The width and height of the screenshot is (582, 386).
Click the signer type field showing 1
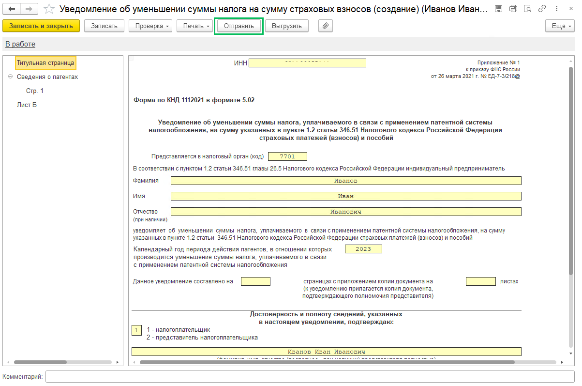136,330
